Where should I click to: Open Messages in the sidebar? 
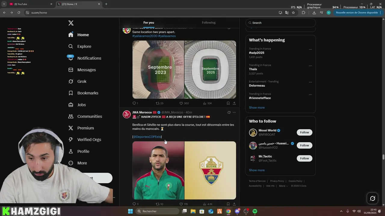point(82,70)
